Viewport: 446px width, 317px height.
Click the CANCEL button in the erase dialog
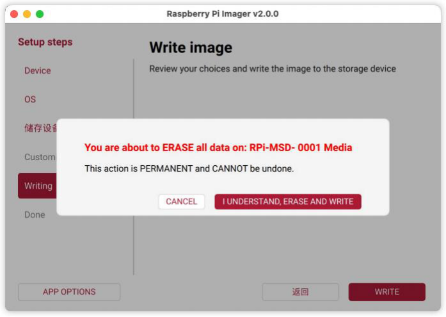[x=182, y=202]
